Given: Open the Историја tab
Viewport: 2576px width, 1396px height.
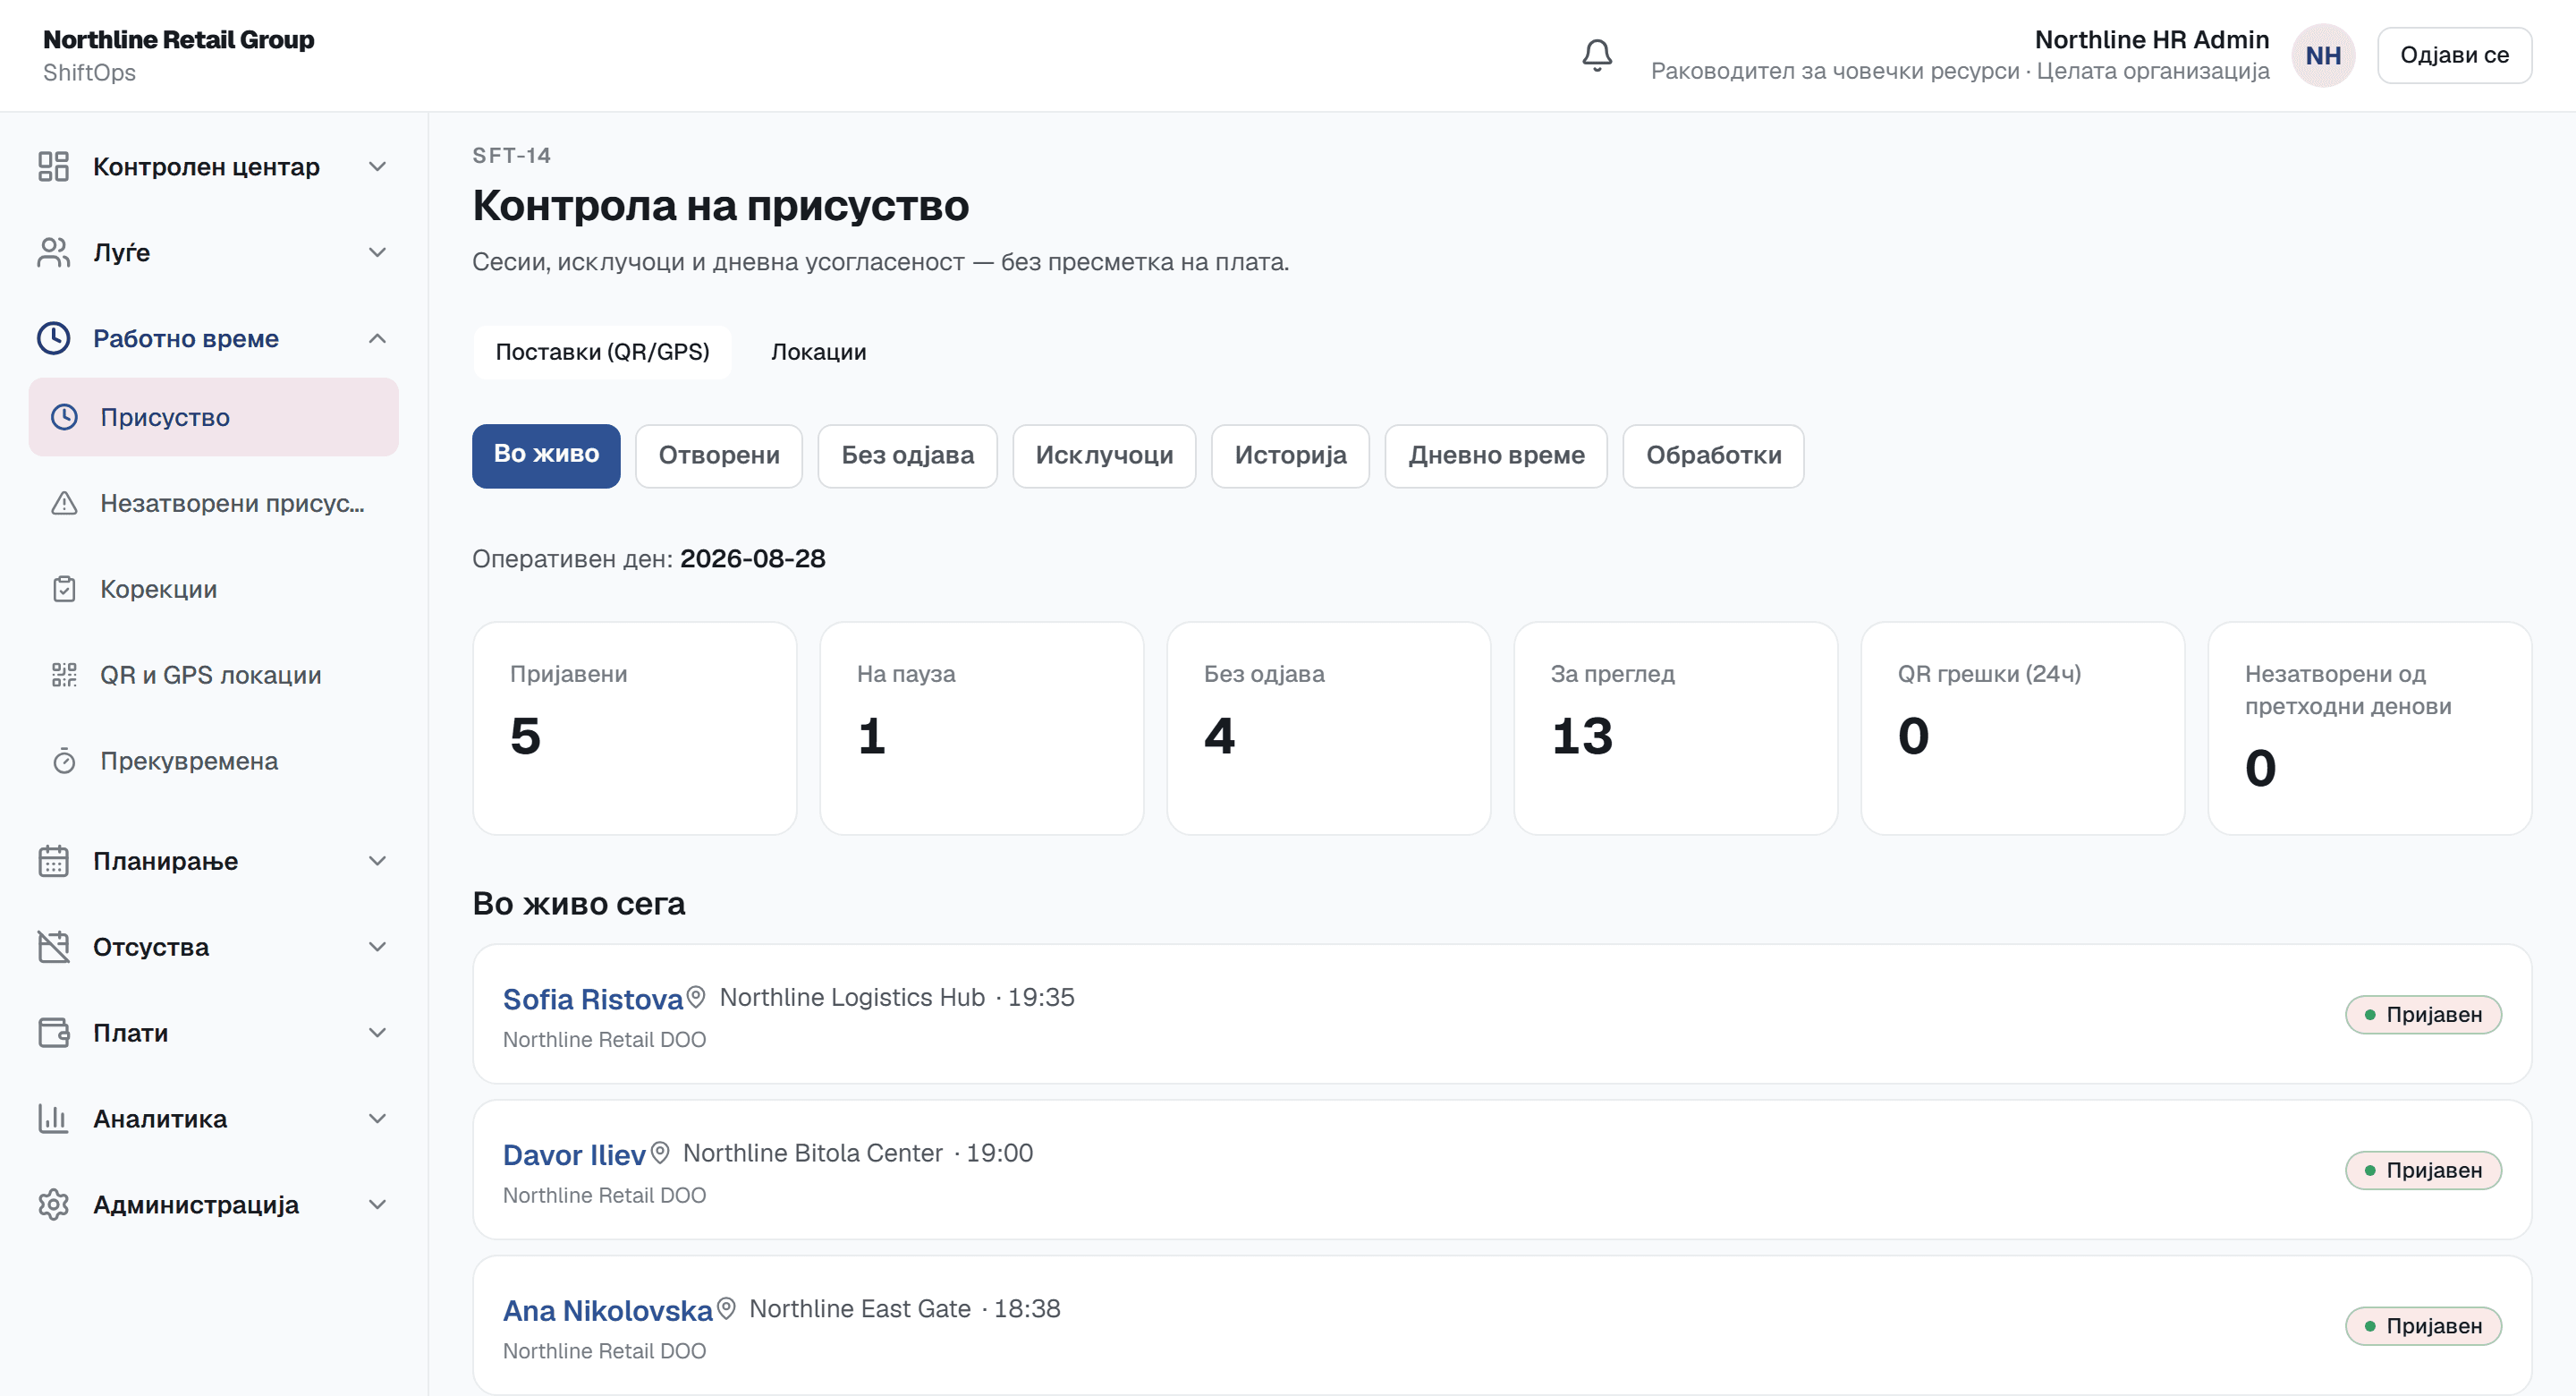Looking at the screenshot, I should tap(1290, 455).
